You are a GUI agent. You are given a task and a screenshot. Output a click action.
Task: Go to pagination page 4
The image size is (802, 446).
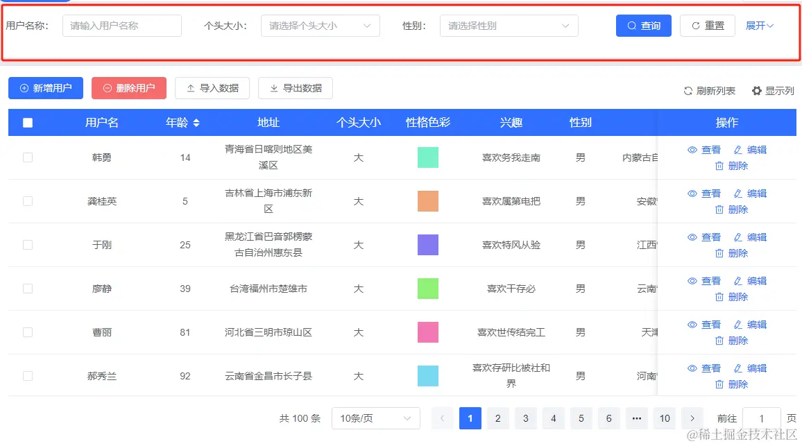[554, 418]
